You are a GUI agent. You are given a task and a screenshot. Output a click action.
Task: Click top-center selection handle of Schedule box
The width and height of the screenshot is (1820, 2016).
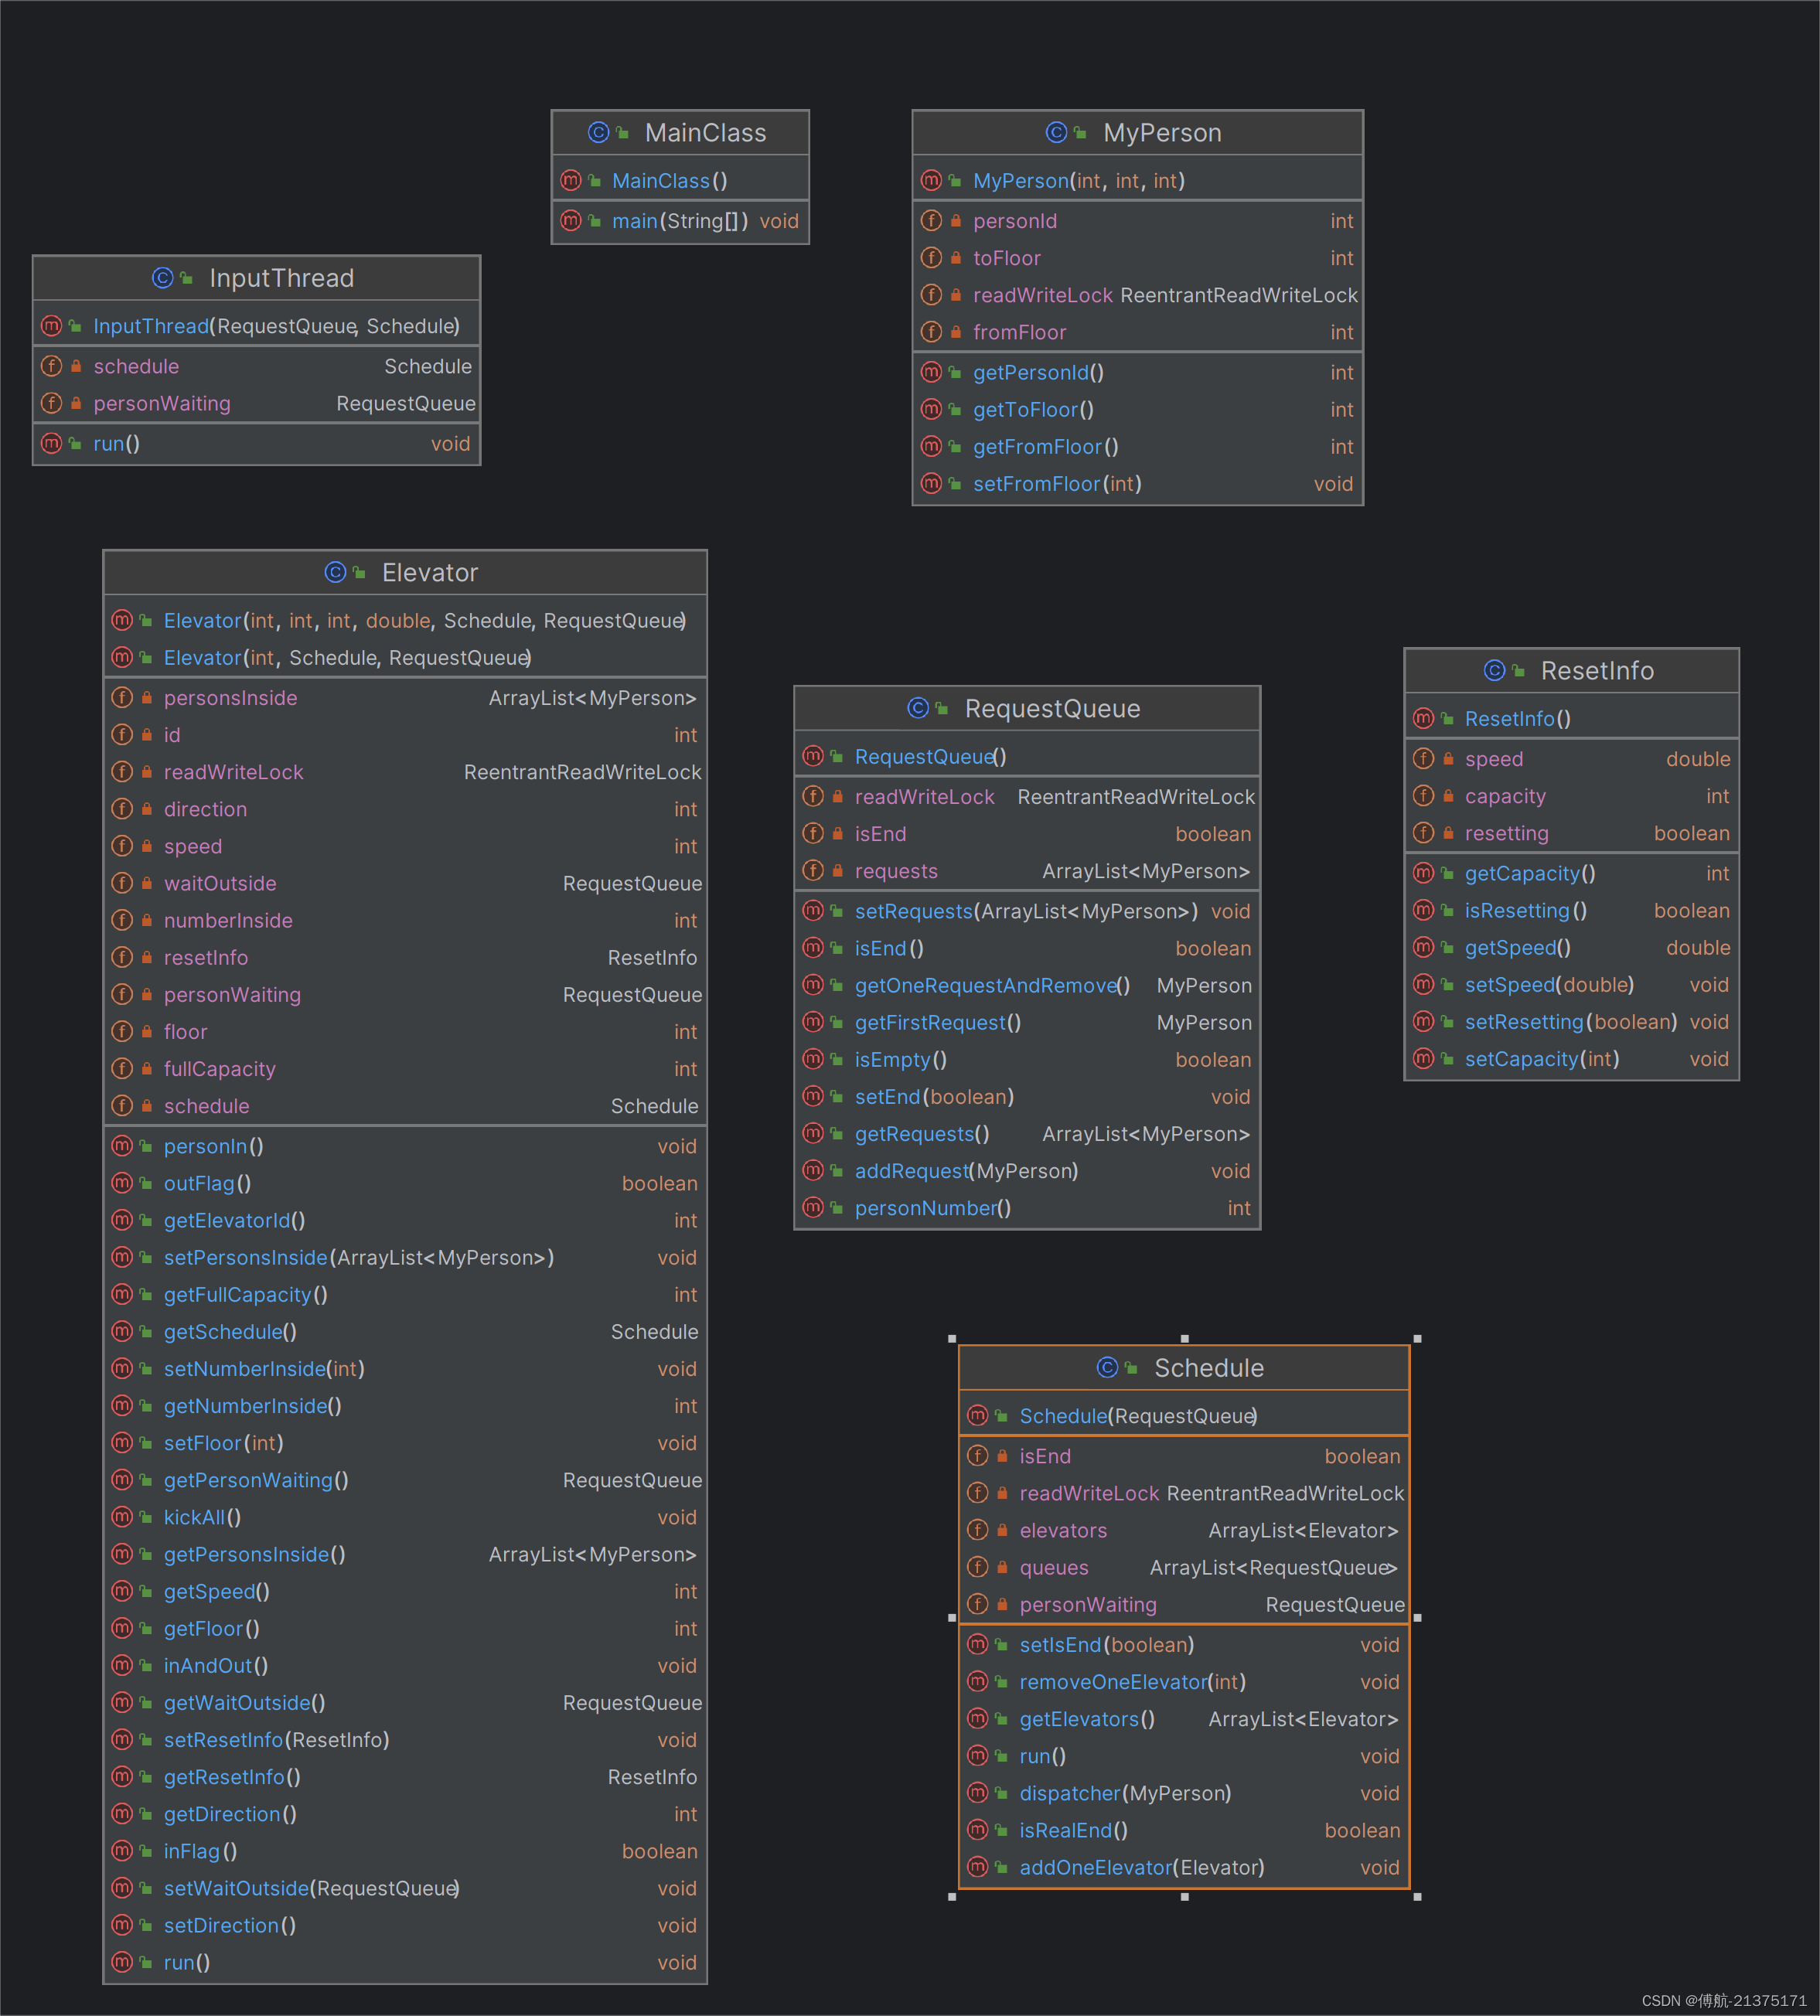1184,1338
